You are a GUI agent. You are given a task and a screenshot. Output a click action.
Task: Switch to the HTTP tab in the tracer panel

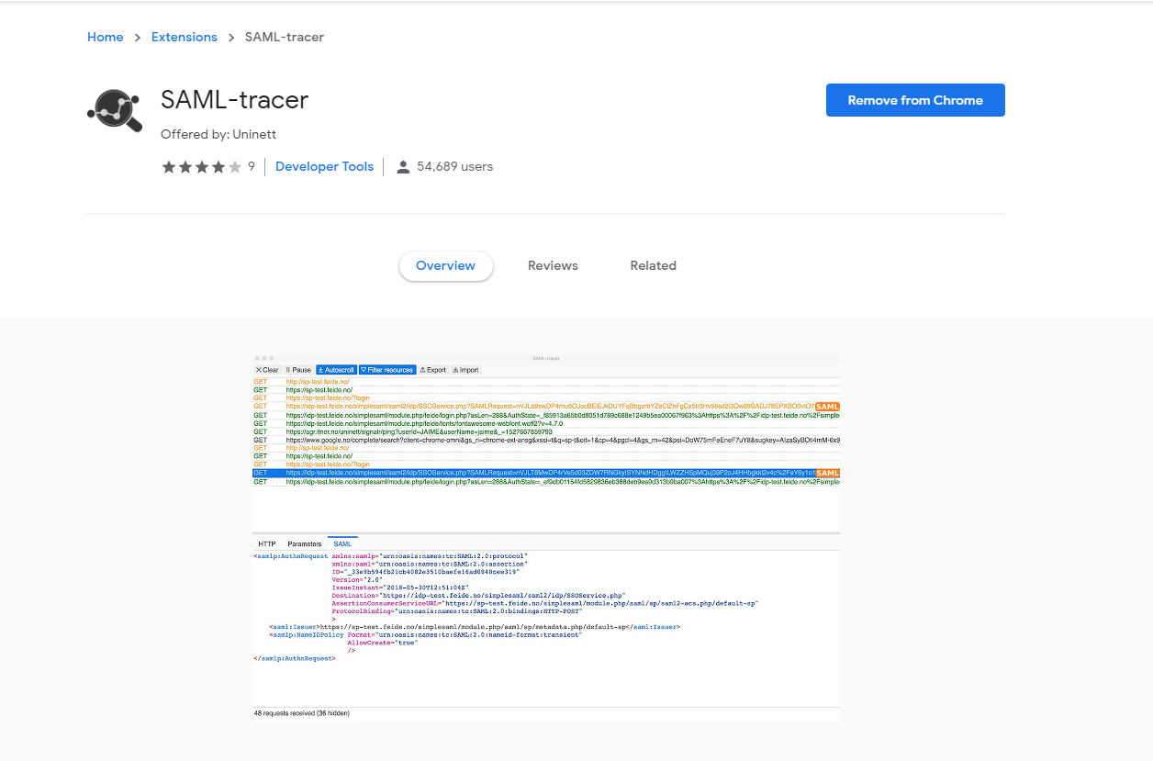266,543
